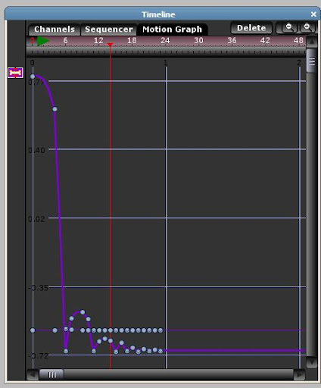Click the scroll down arrow of vertical scrollbar
Screen dimensions: 321x388
click(311, 362)
